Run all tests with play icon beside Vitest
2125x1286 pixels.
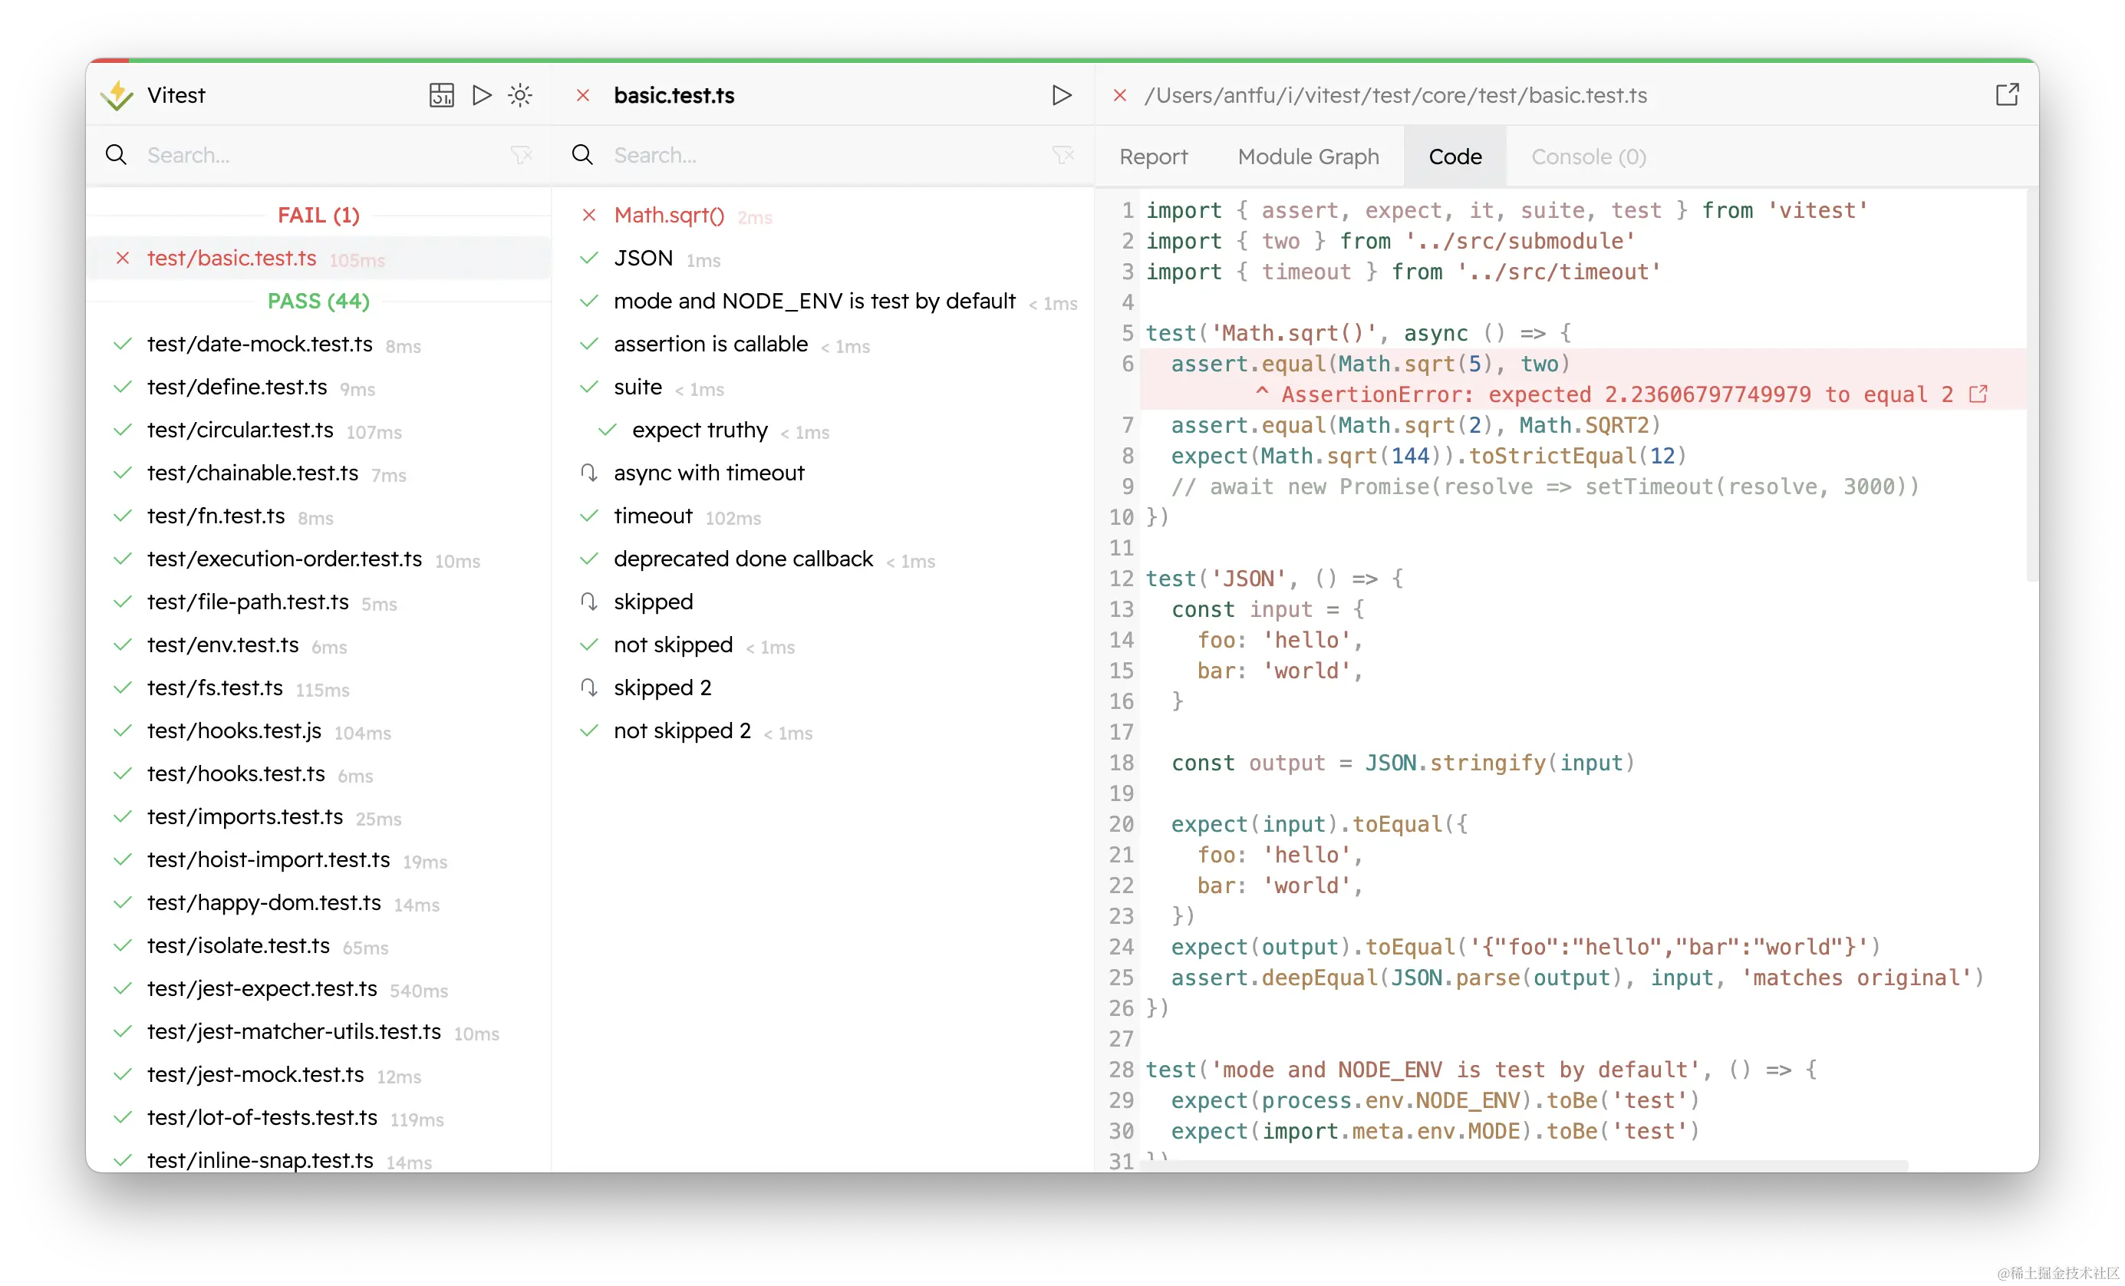[482, 95]
